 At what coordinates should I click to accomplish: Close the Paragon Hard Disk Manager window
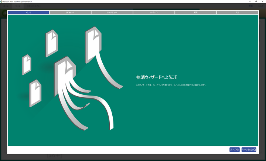tap(263, 1)
